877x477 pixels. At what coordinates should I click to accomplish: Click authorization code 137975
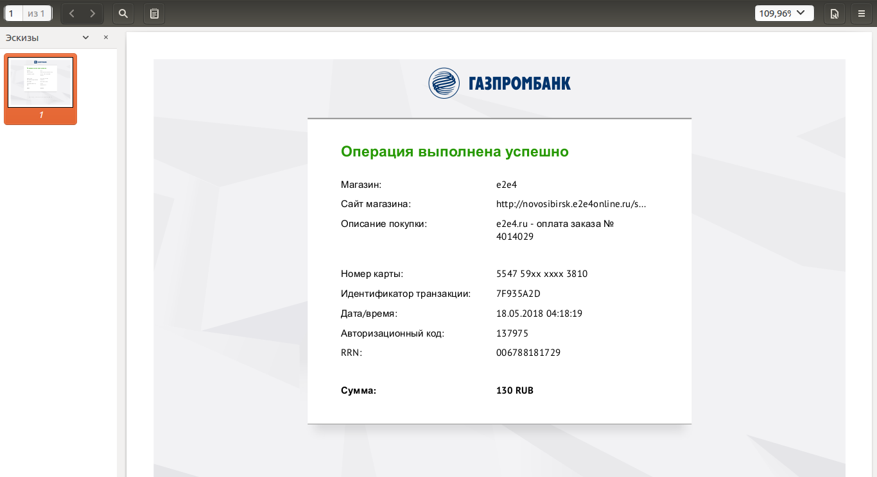click(512, 333)
